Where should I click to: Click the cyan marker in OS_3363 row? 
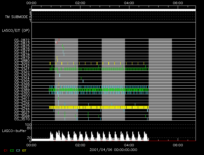[60, 75]
